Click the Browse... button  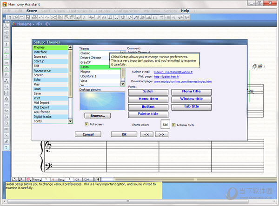point(98,116)
